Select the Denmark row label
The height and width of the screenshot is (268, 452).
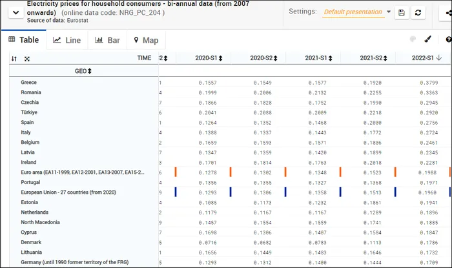tap(31, 242)
